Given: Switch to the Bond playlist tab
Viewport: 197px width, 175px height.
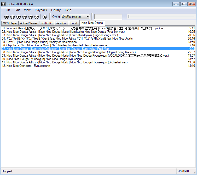Looking at the screenshot, I should click(74, 23).
